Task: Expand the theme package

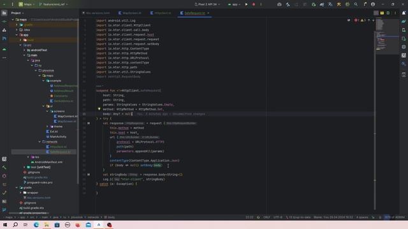Action: tap(47, 127)
